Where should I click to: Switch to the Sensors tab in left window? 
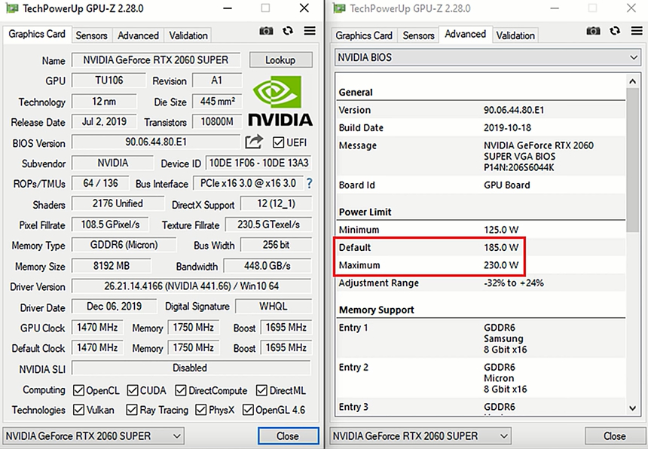click(x=92, y=35)
